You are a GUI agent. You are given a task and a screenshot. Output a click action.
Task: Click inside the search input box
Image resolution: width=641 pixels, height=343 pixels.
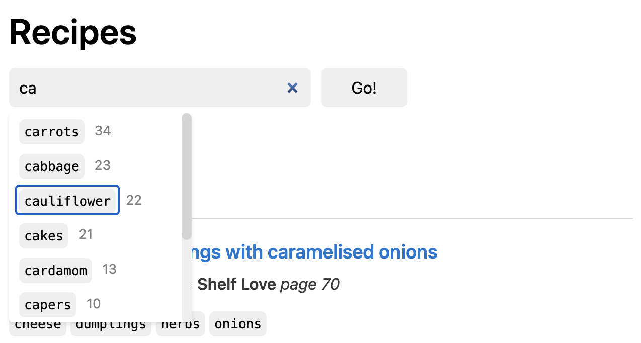pos(151,88)
